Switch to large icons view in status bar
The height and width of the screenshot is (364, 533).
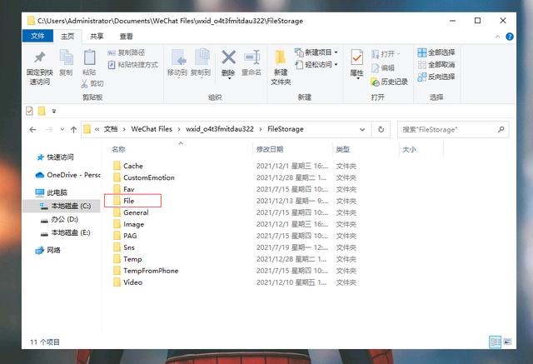pyautogui.click(x=507, y=342)
